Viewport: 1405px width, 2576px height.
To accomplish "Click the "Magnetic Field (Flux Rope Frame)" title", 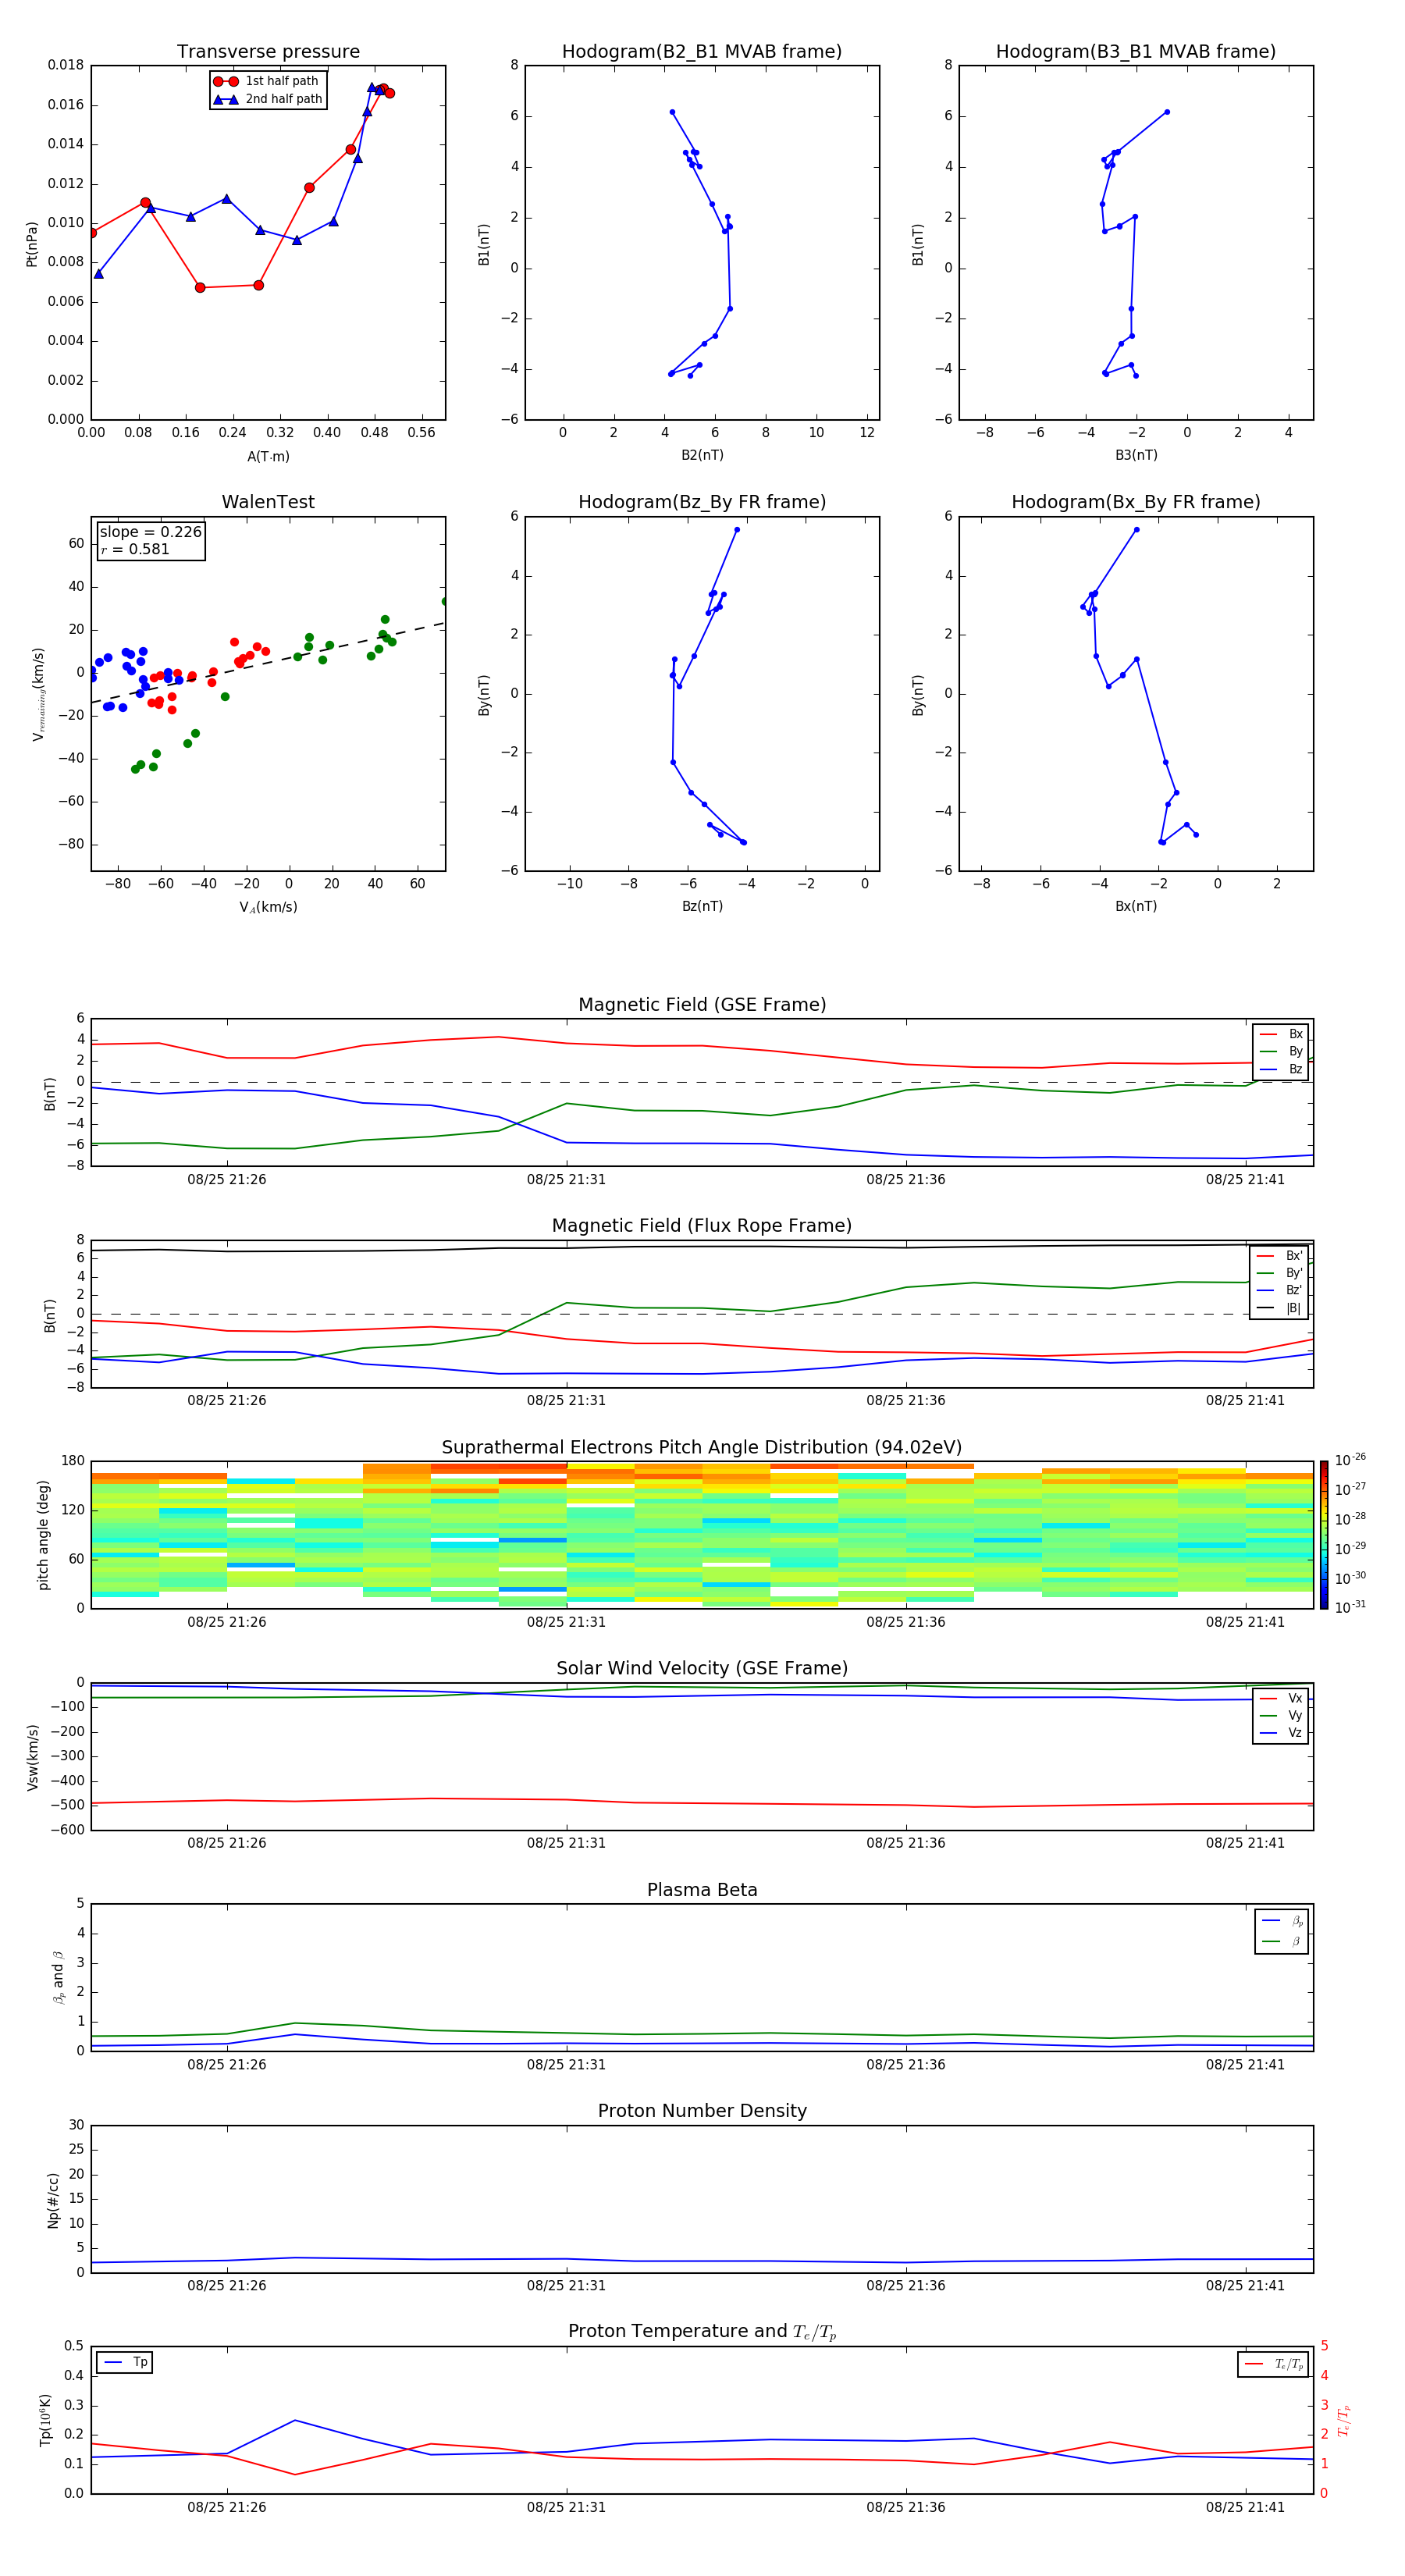I will point(702,1226).
